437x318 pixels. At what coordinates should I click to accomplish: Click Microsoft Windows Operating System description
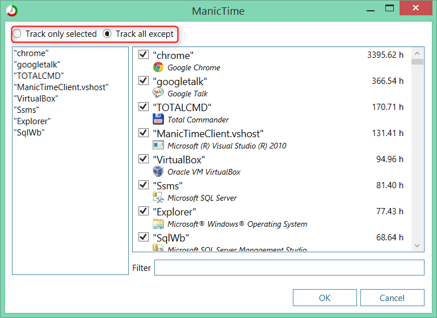(x=237, y=224)
